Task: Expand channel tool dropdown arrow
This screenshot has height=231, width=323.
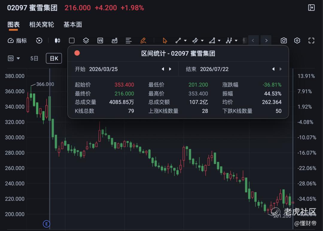Action: pos(202,41)
